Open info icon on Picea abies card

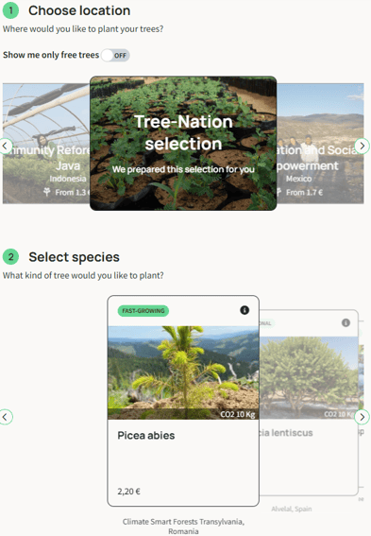click(x=245, y=310)
